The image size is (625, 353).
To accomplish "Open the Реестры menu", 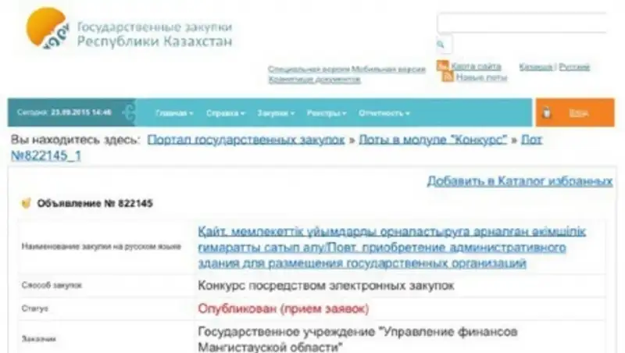I will point(326,113).
